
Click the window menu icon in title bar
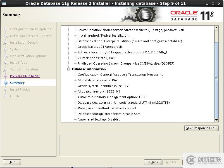(x=4, y=4)
